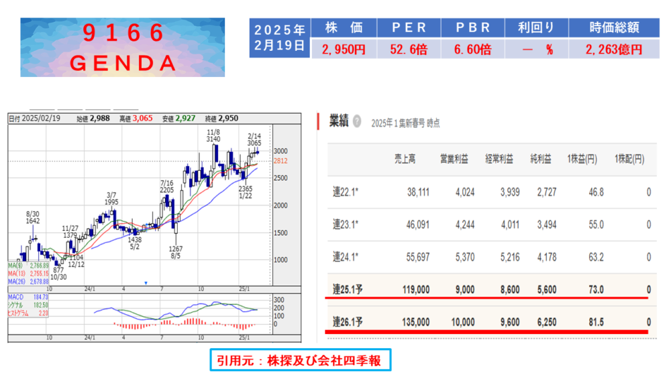Select the 連22.1* row label
This screenshot has height=377, width=671.
(346, 192)
